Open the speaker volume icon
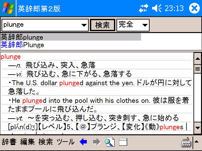This screenshot has width=202, height=151. [x=157, y=8]
